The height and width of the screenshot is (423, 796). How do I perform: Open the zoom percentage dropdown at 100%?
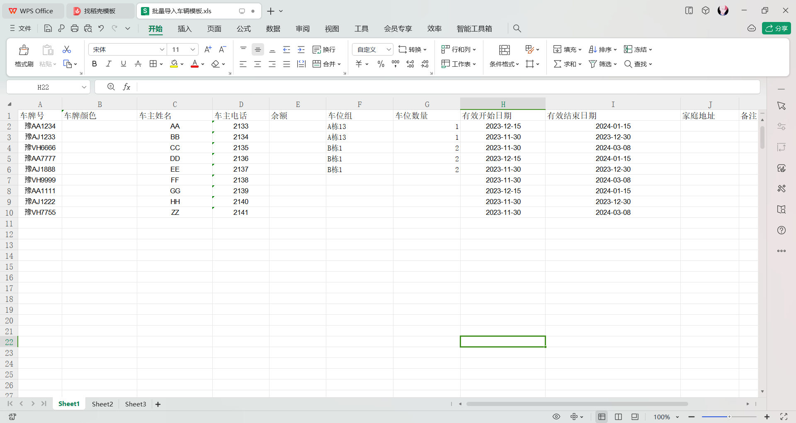(677, 417)
